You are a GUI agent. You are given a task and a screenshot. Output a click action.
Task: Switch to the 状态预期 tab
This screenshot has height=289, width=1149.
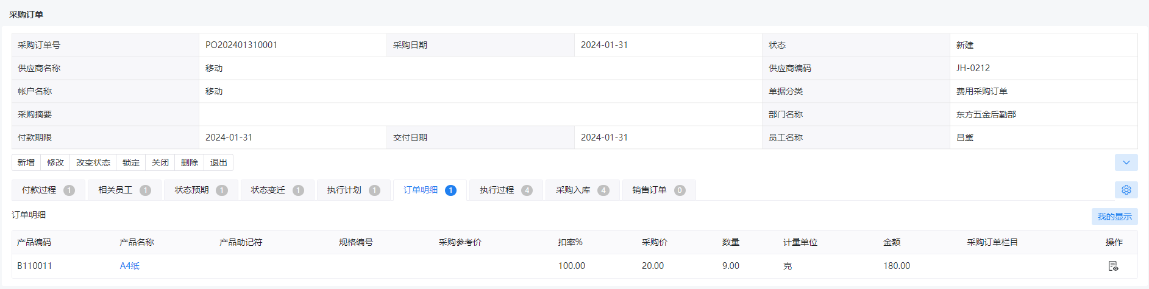(x=201, y=190)
